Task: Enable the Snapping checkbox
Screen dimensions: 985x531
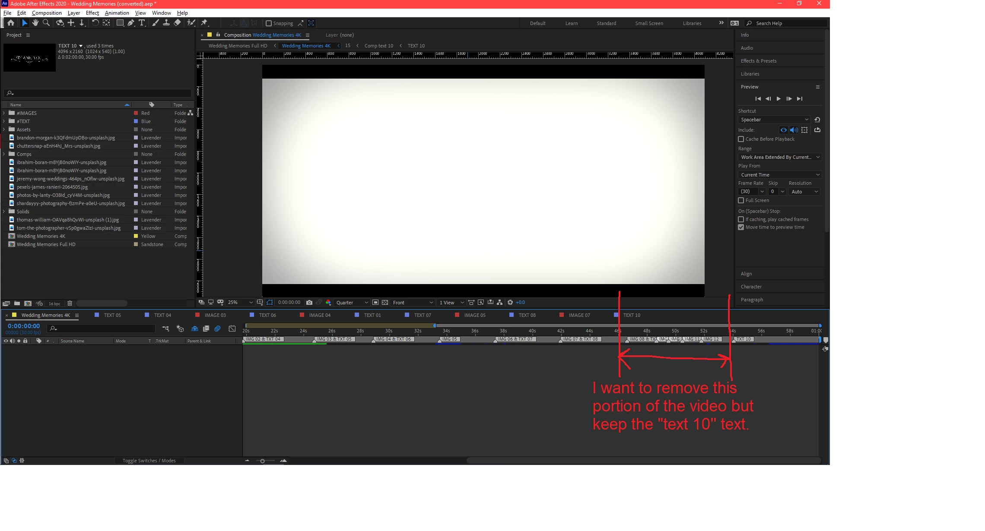Action: (269, 23)
